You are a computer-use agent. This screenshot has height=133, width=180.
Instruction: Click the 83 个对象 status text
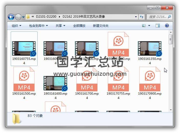(35, 116)
